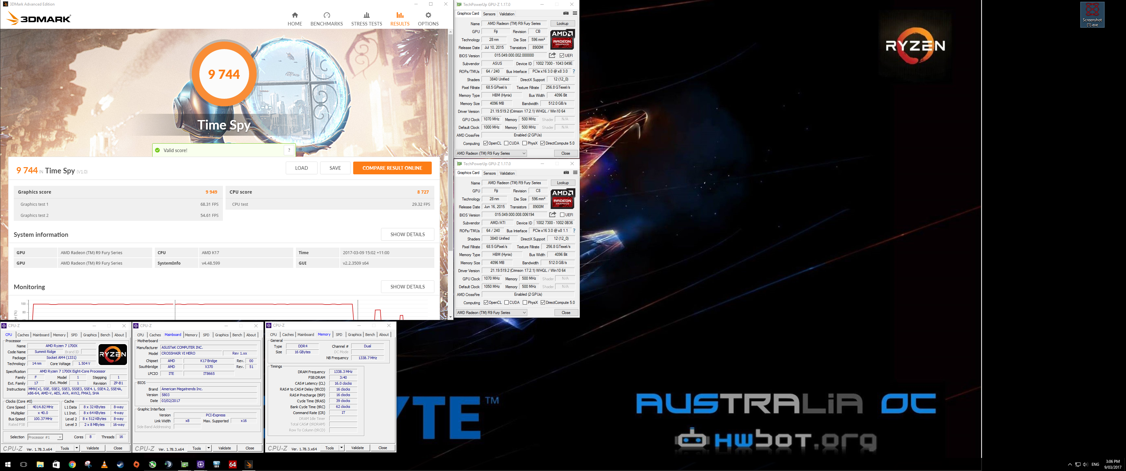Open GPU selector dropdown in top GPU-Z
The height and width of the screenshot is (471, 1126).
(491, 153)
